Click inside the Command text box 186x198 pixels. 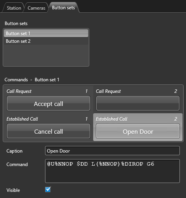click(112, 171)
